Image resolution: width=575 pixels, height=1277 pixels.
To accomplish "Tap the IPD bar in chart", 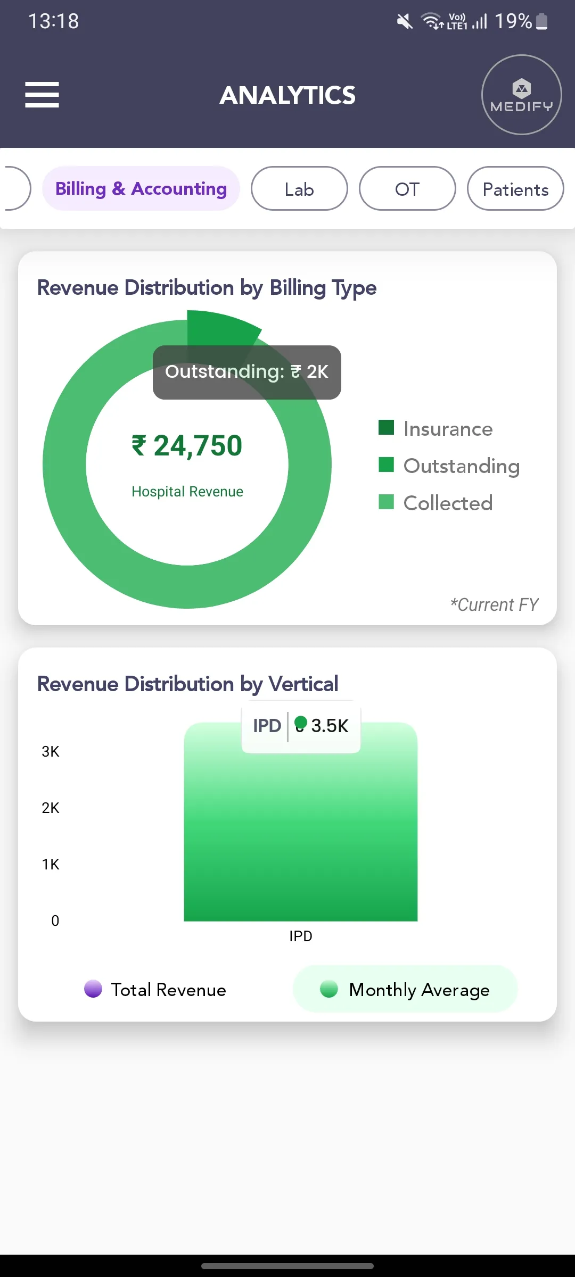I will (x=300, y=835).
